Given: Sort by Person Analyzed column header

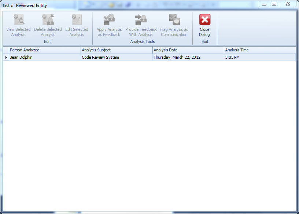Looking at the screenshot, I should (x=45, y=50).
